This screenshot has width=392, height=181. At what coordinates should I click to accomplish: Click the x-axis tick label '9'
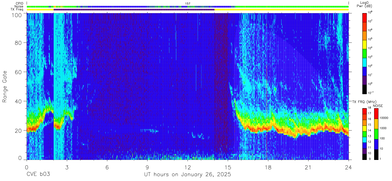pos(147,167)
